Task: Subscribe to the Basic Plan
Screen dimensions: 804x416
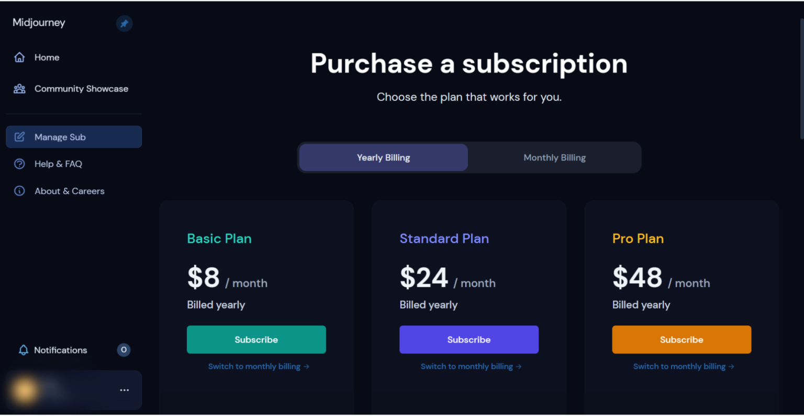Action: [x=256, y=340]
